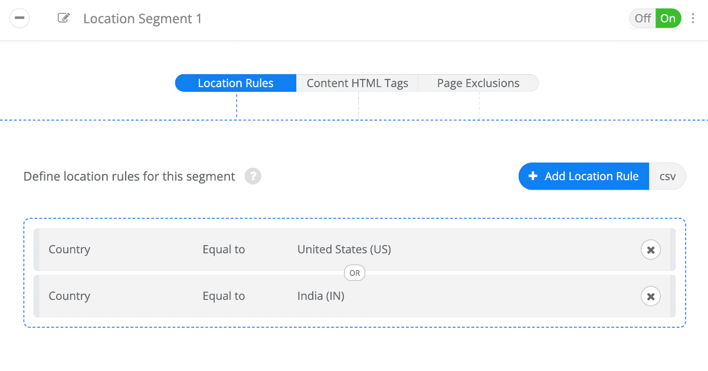Collapse the segment with the minus icon

[x=19, y=18]
